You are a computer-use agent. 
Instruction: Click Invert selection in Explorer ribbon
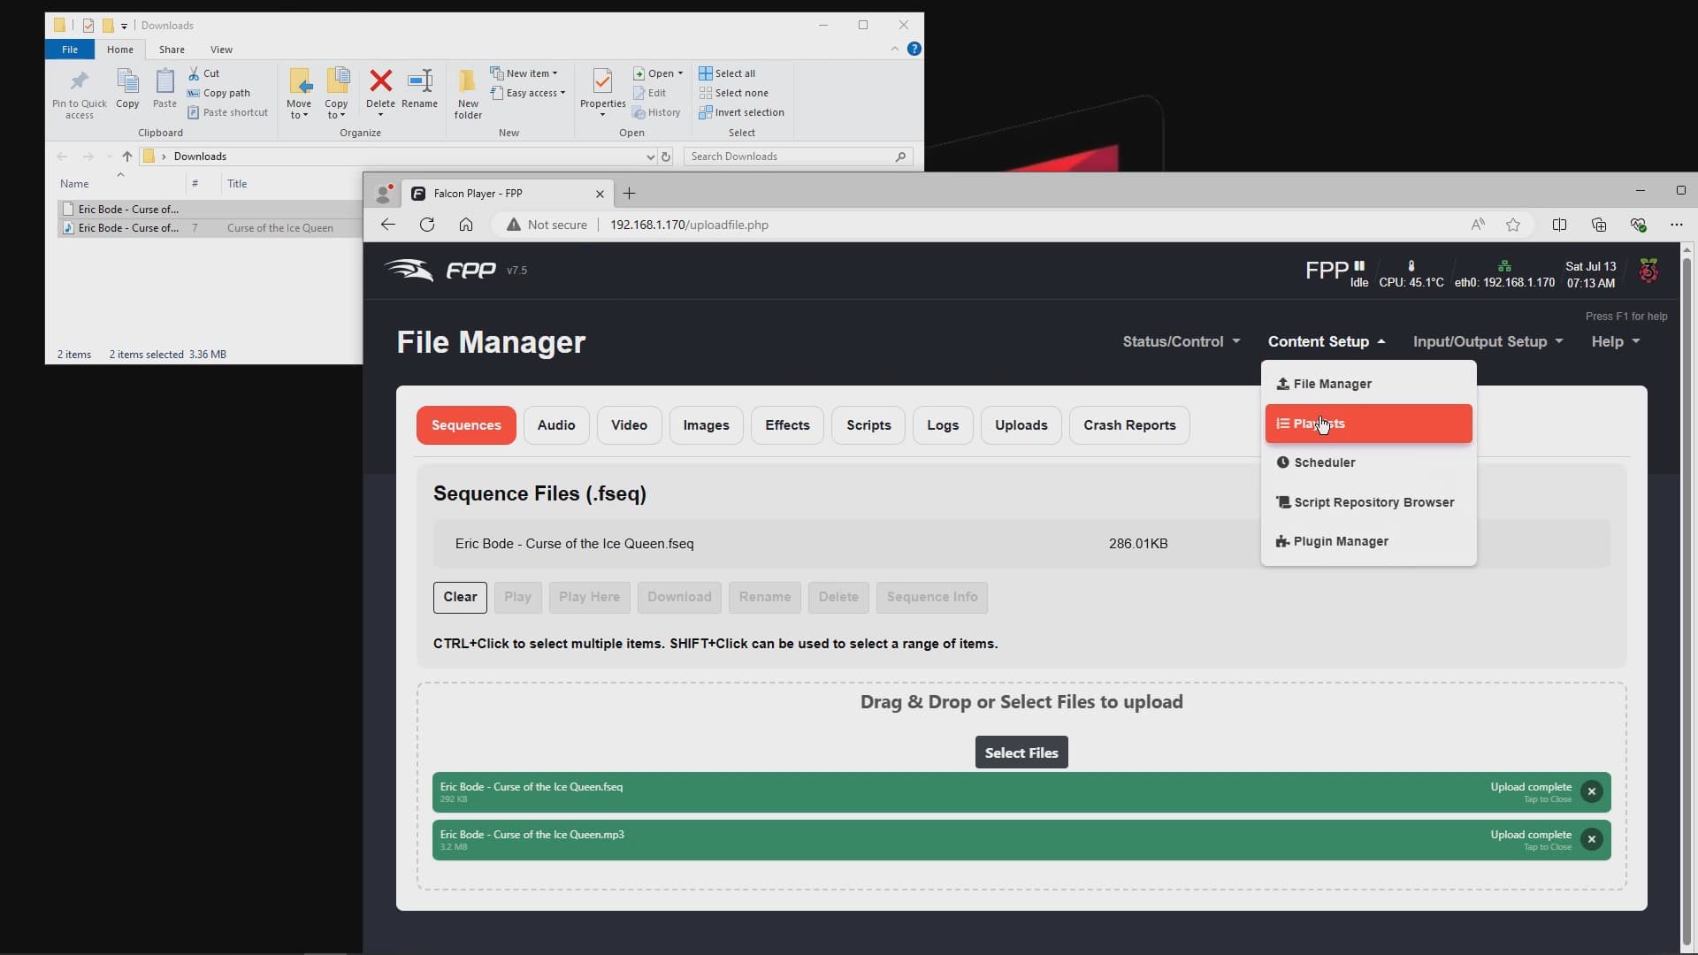(x=741, y=112)
